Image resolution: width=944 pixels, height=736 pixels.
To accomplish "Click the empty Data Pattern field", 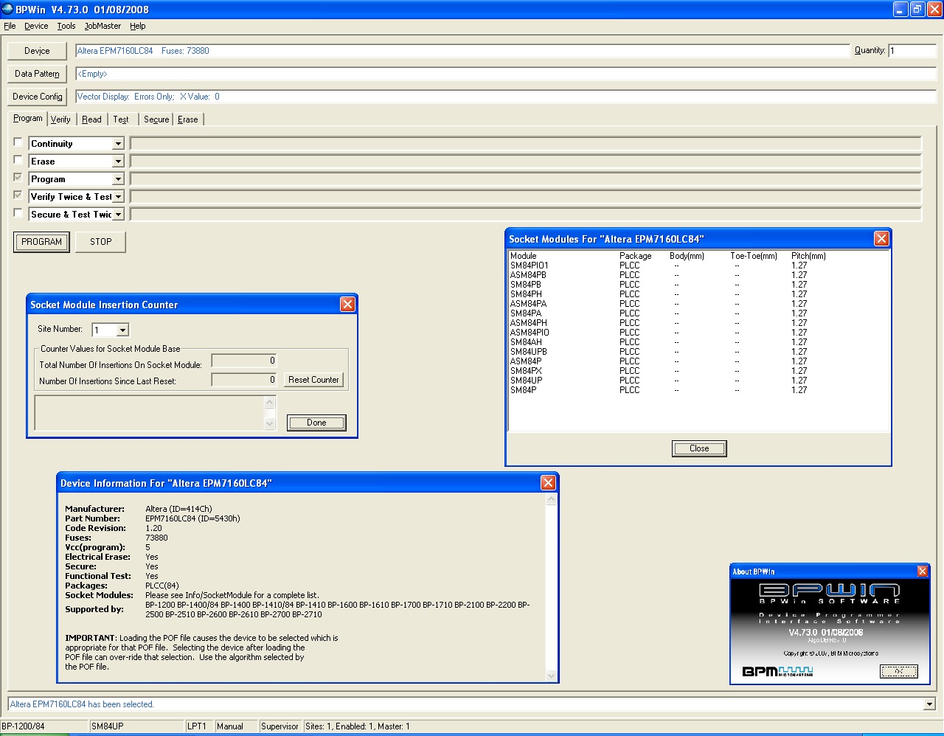I will coord(506,74).
